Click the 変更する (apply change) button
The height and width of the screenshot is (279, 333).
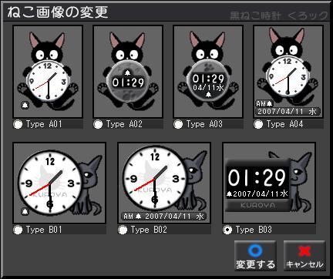pyautogui.click(x=255, y=256)
